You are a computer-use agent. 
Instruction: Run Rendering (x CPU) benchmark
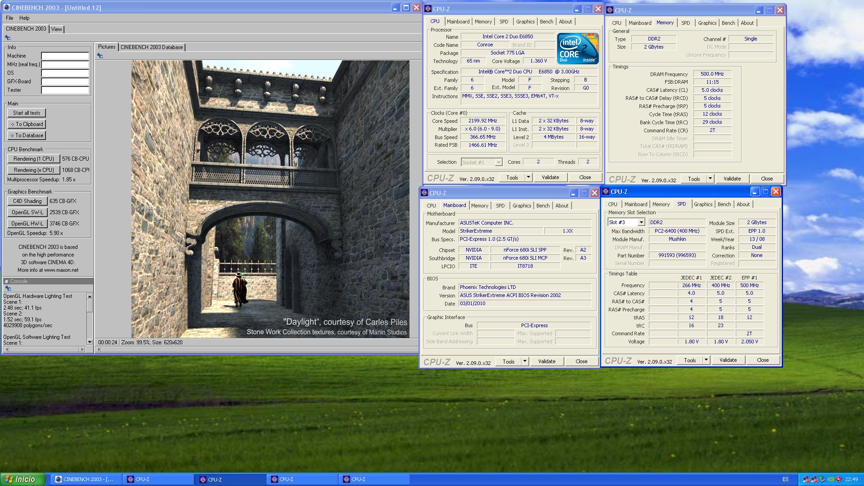click(34, 170)
